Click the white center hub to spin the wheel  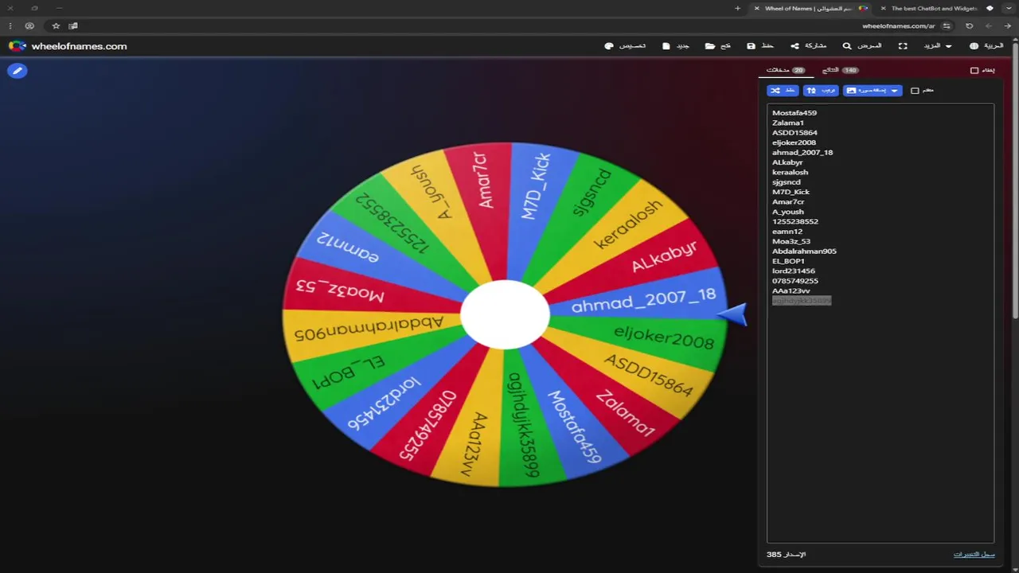(x=505, y=314)
